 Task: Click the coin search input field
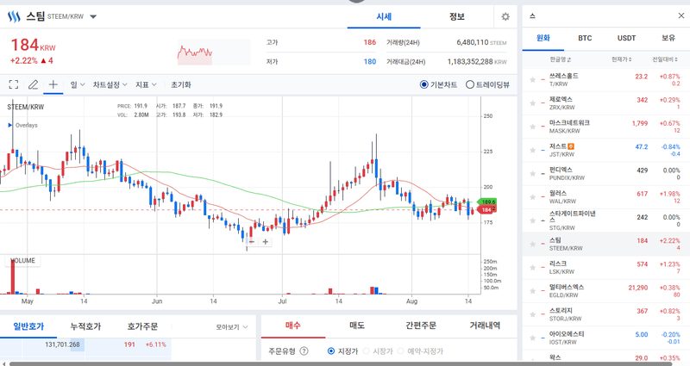tap(599, 16)
